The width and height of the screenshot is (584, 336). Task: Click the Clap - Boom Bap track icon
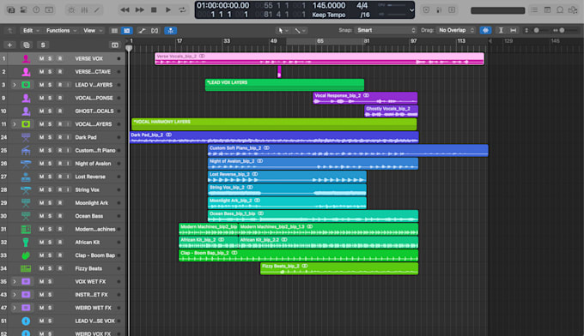click(x=26, y=255)
